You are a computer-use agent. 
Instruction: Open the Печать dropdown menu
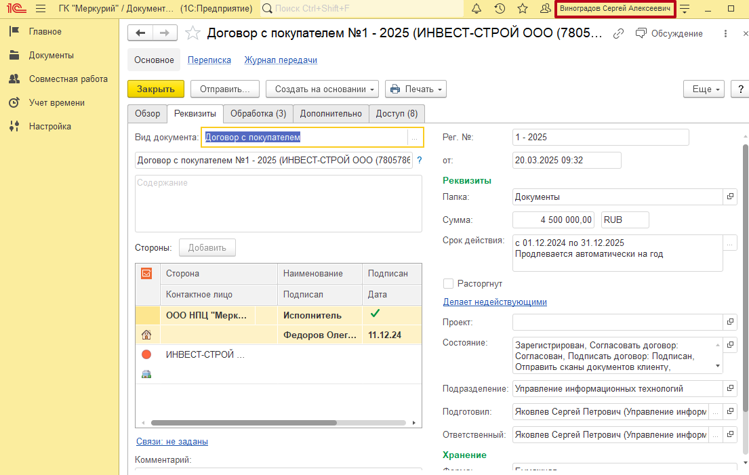[x=416, y=89]
